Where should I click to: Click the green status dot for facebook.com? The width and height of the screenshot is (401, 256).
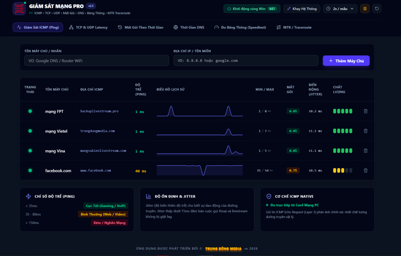tap(30, 170)
